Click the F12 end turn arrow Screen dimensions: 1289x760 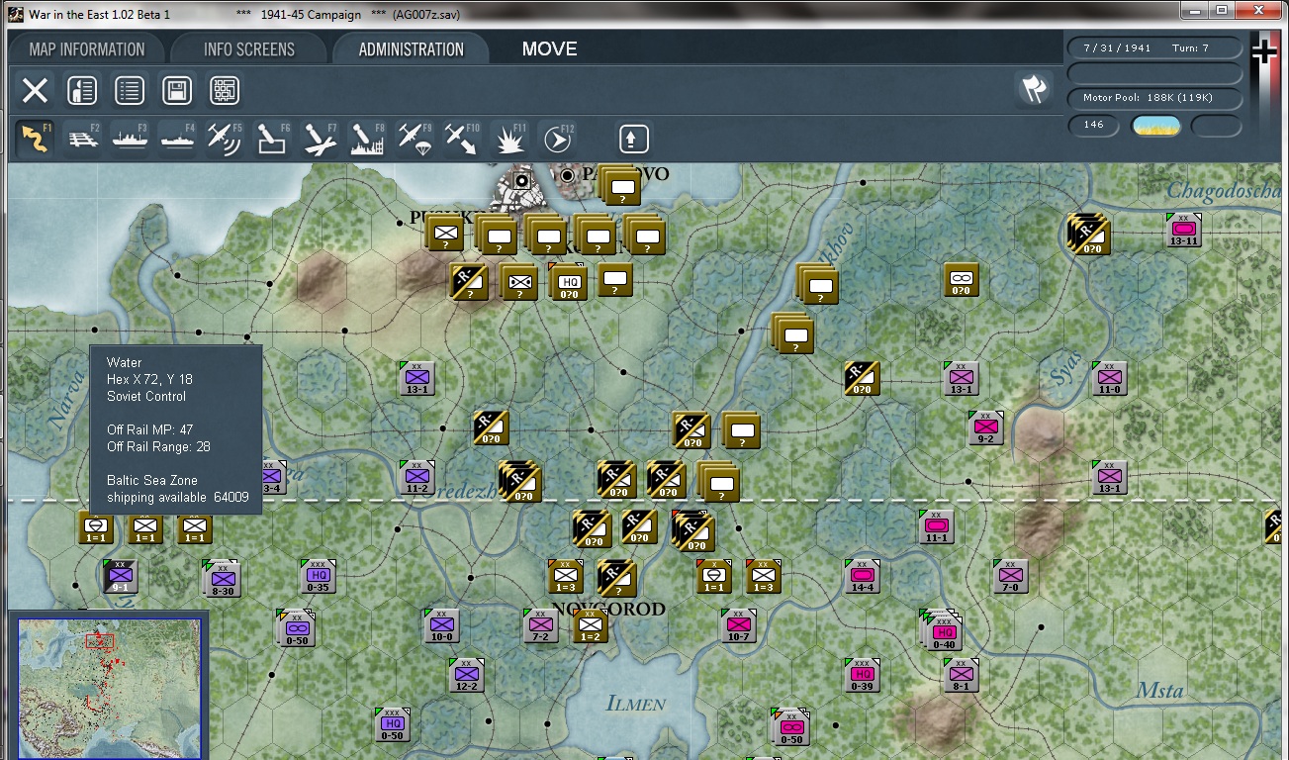(x=558, y=139)
